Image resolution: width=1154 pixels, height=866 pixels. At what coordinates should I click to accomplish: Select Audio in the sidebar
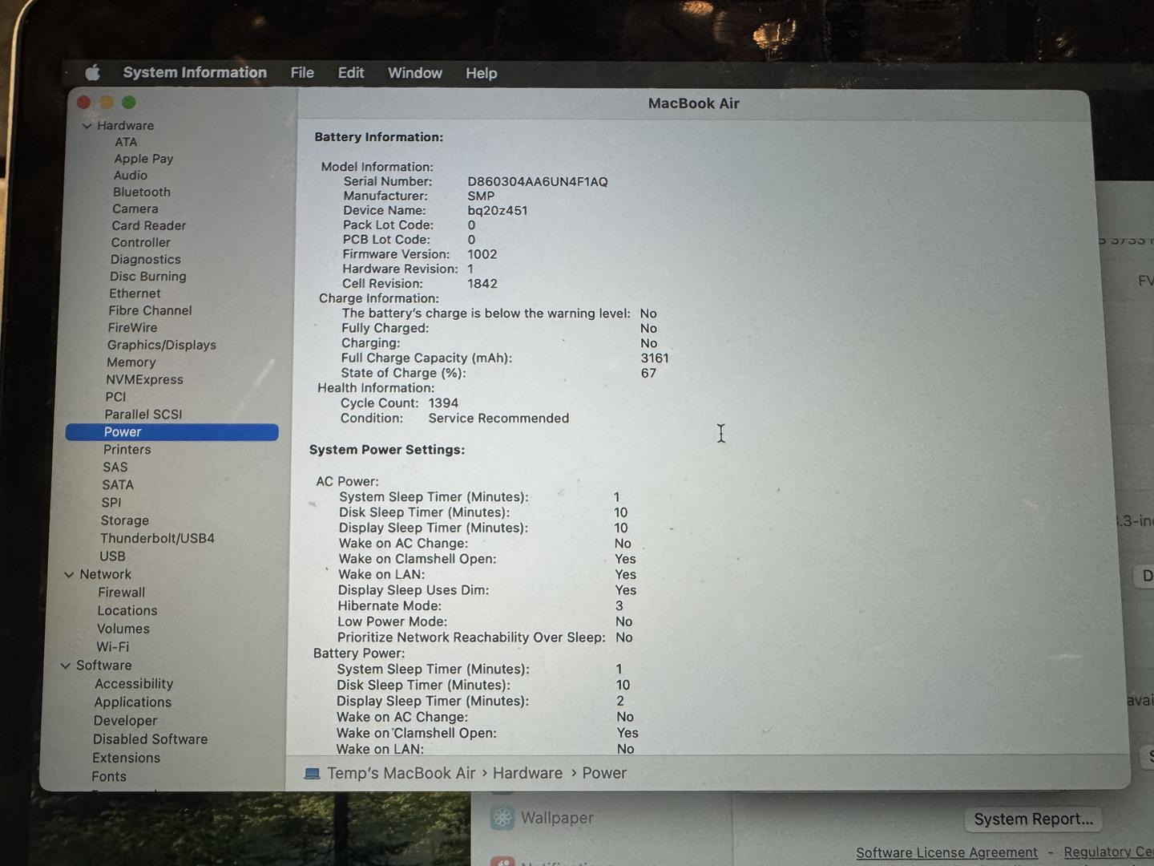[131, 176]
